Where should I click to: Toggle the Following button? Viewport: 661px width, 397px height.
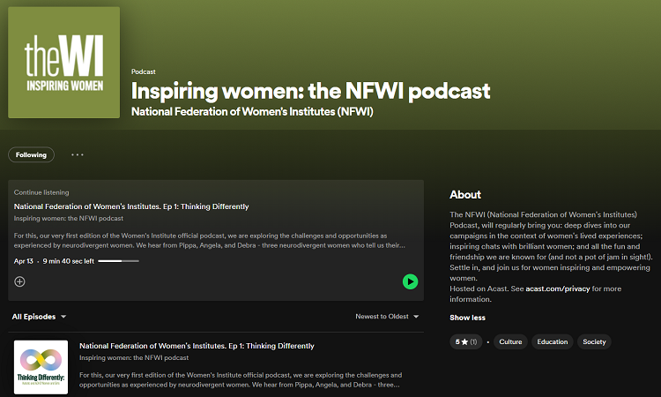pyautogui.click(x=31, y=155)
